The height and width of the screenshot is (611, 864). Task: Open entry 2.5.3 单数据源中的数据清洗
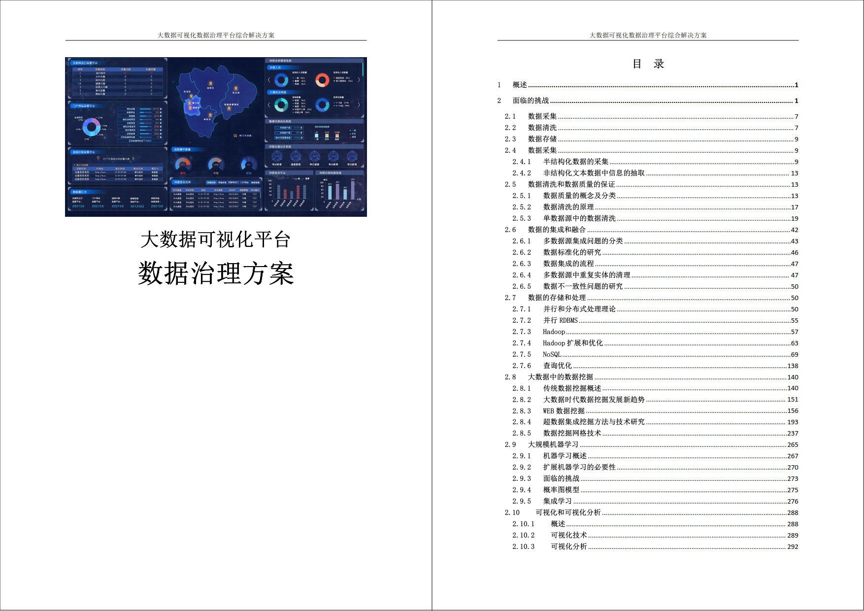click(655, 218)
